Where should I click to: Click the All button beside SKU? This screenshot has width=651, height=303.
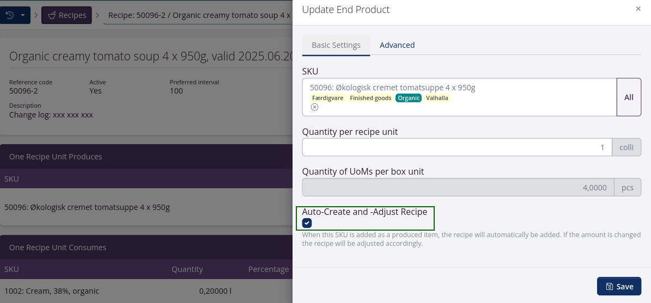tap(629, 97)
